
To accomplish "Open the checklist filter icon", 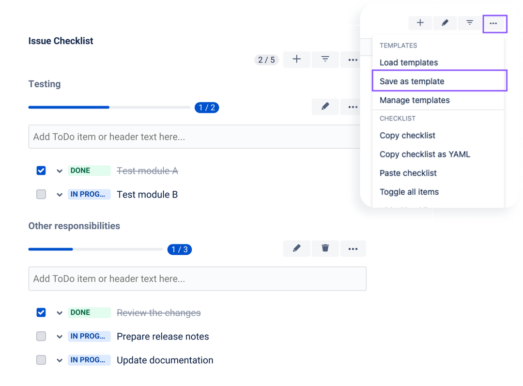I will point(325,59).
